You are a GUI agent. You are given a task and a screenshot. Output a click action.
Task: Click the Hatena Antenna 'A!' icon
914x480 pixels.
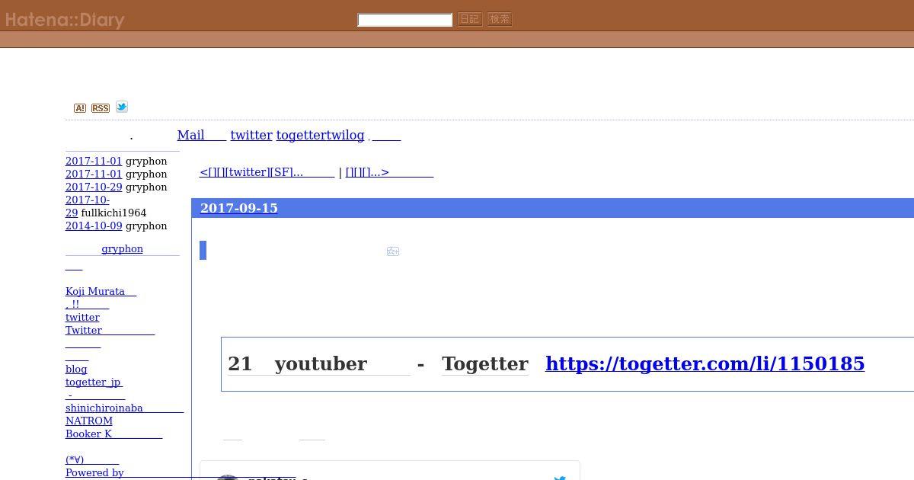coord(80,108)
